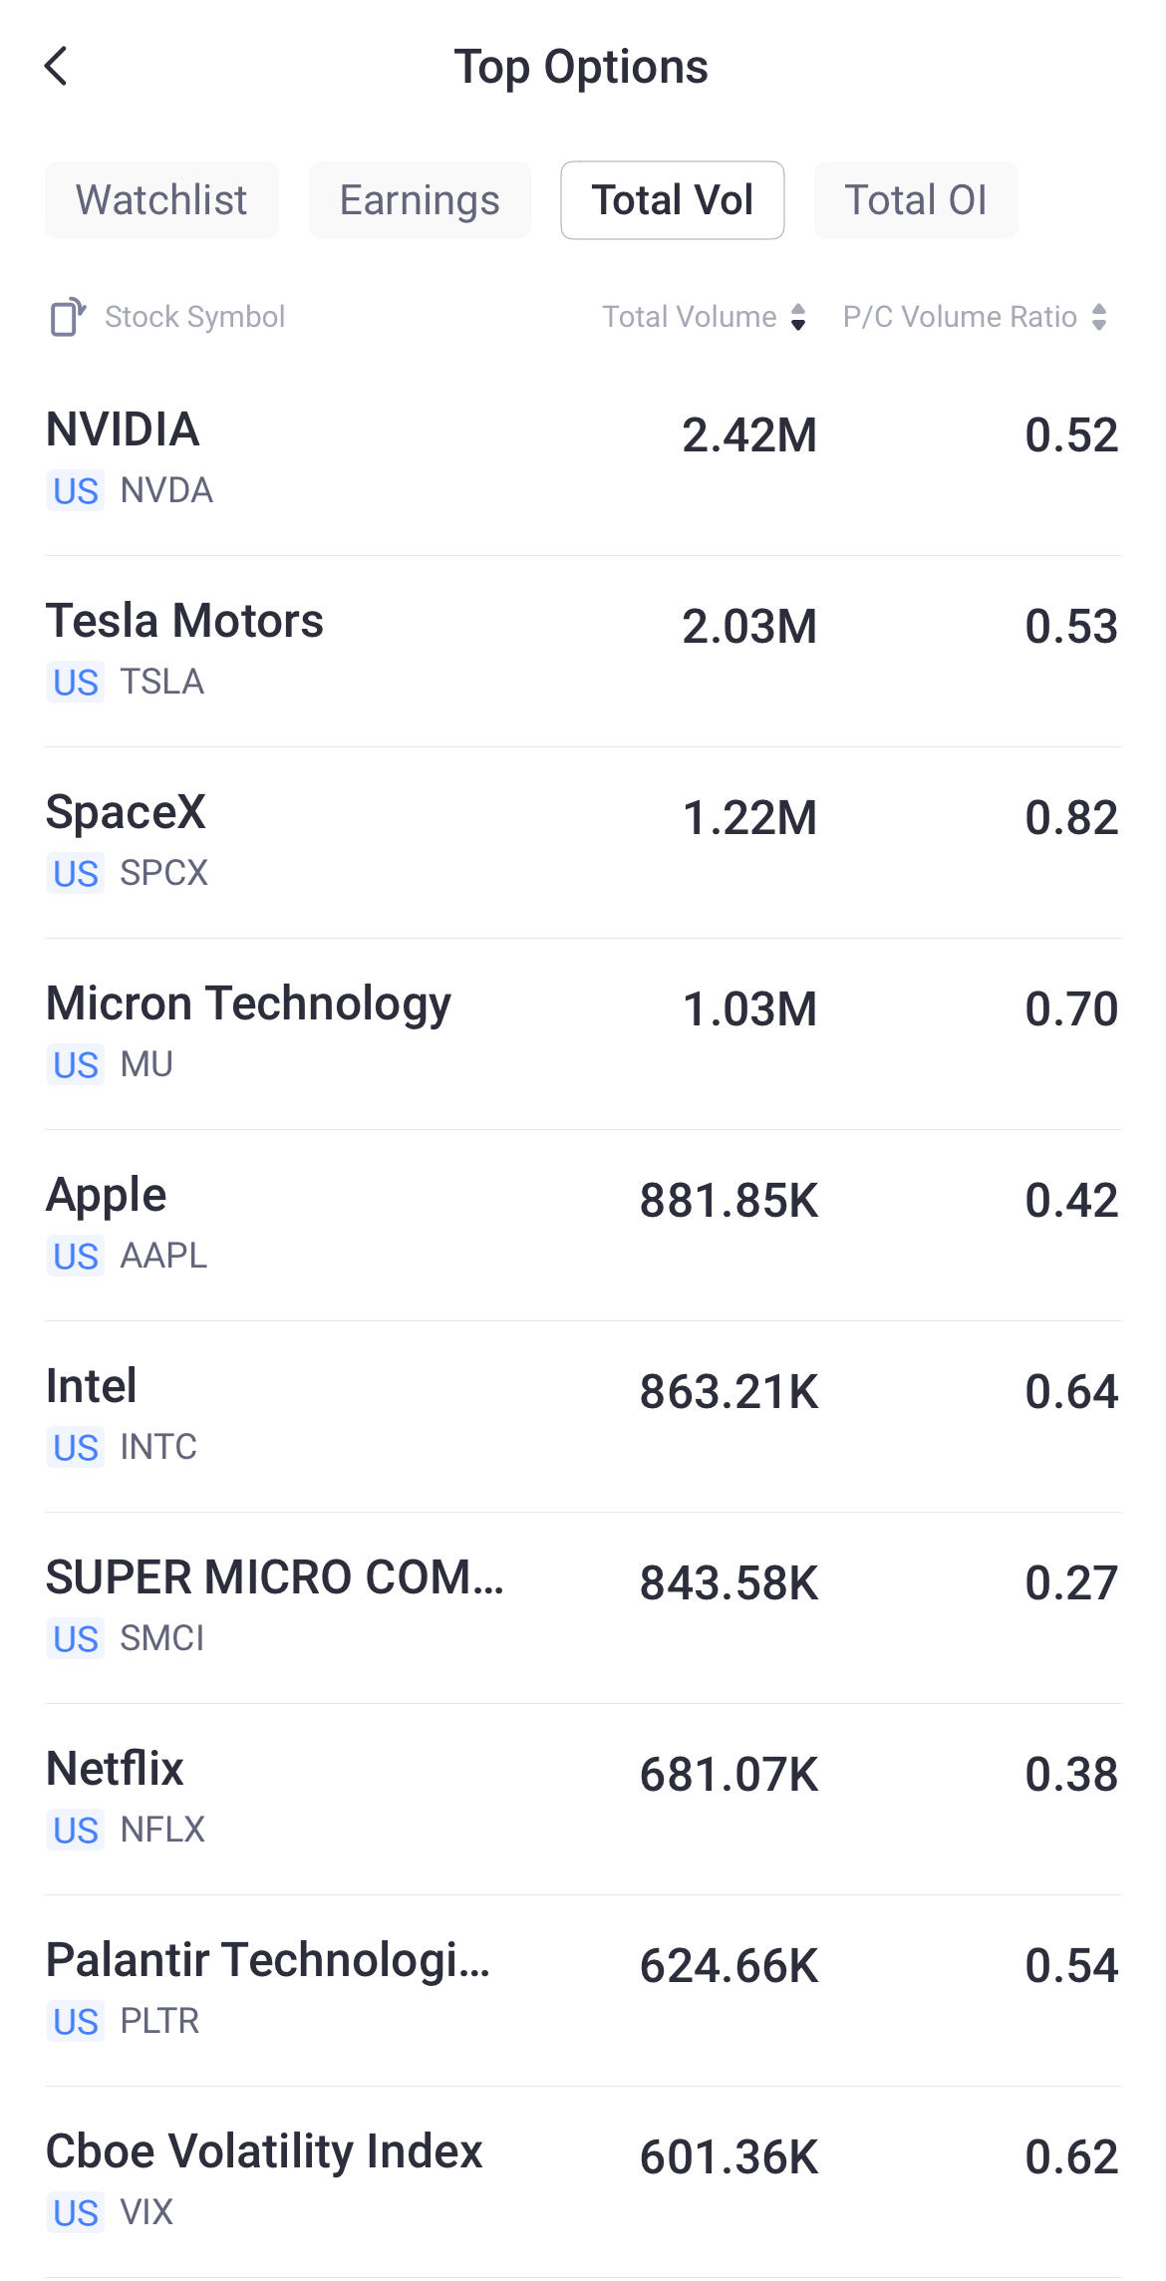
Task: Select the Total Vol tab
Action: click(673, 200)
